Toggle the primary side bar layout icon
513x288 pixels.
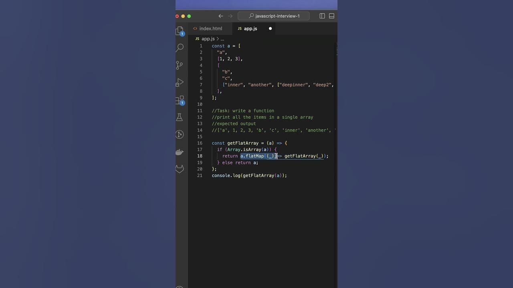[x=322, y=16]
